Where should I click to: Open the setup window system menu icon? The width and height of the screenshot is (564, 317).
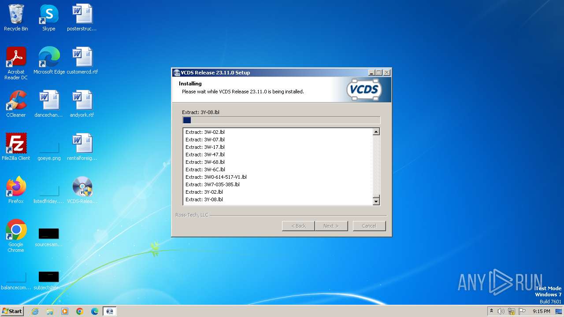[x=177, y=73]
